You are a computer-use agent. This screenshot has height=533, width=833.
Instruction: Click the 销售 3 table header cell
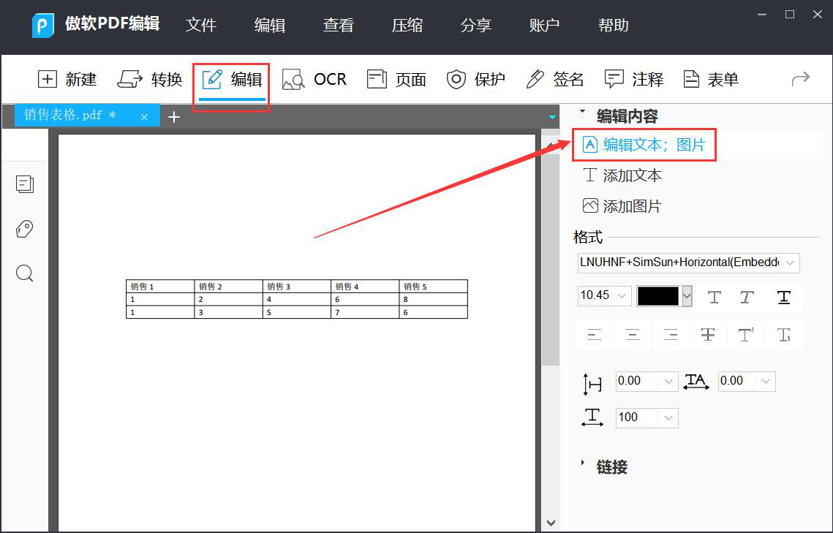296,286
